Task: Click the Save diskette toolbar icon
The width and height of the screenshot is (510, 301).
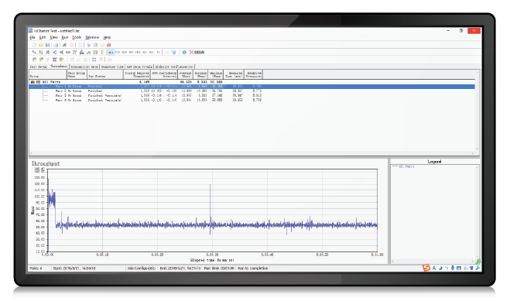Action: tap(47, 45)
